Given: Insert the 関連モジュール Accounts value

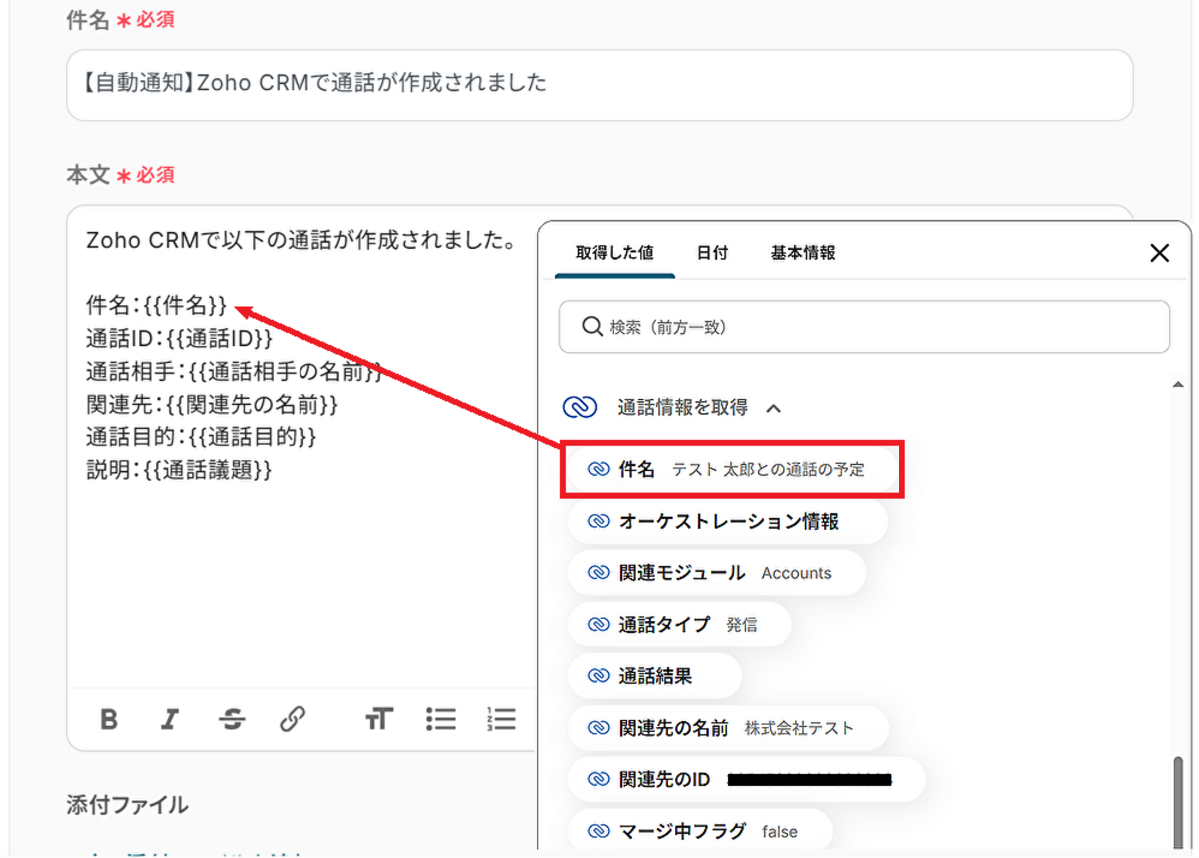Looking at the screenshot, I should 717,573.
